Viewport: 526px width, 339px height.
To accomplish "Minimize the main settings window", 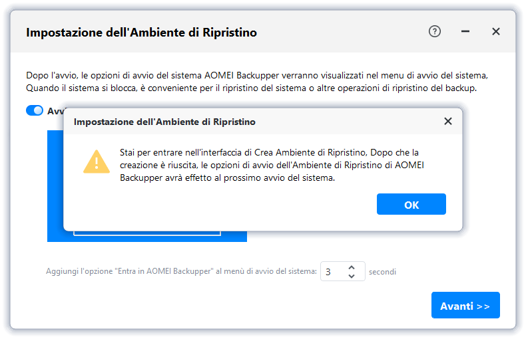I will point(465,31).
